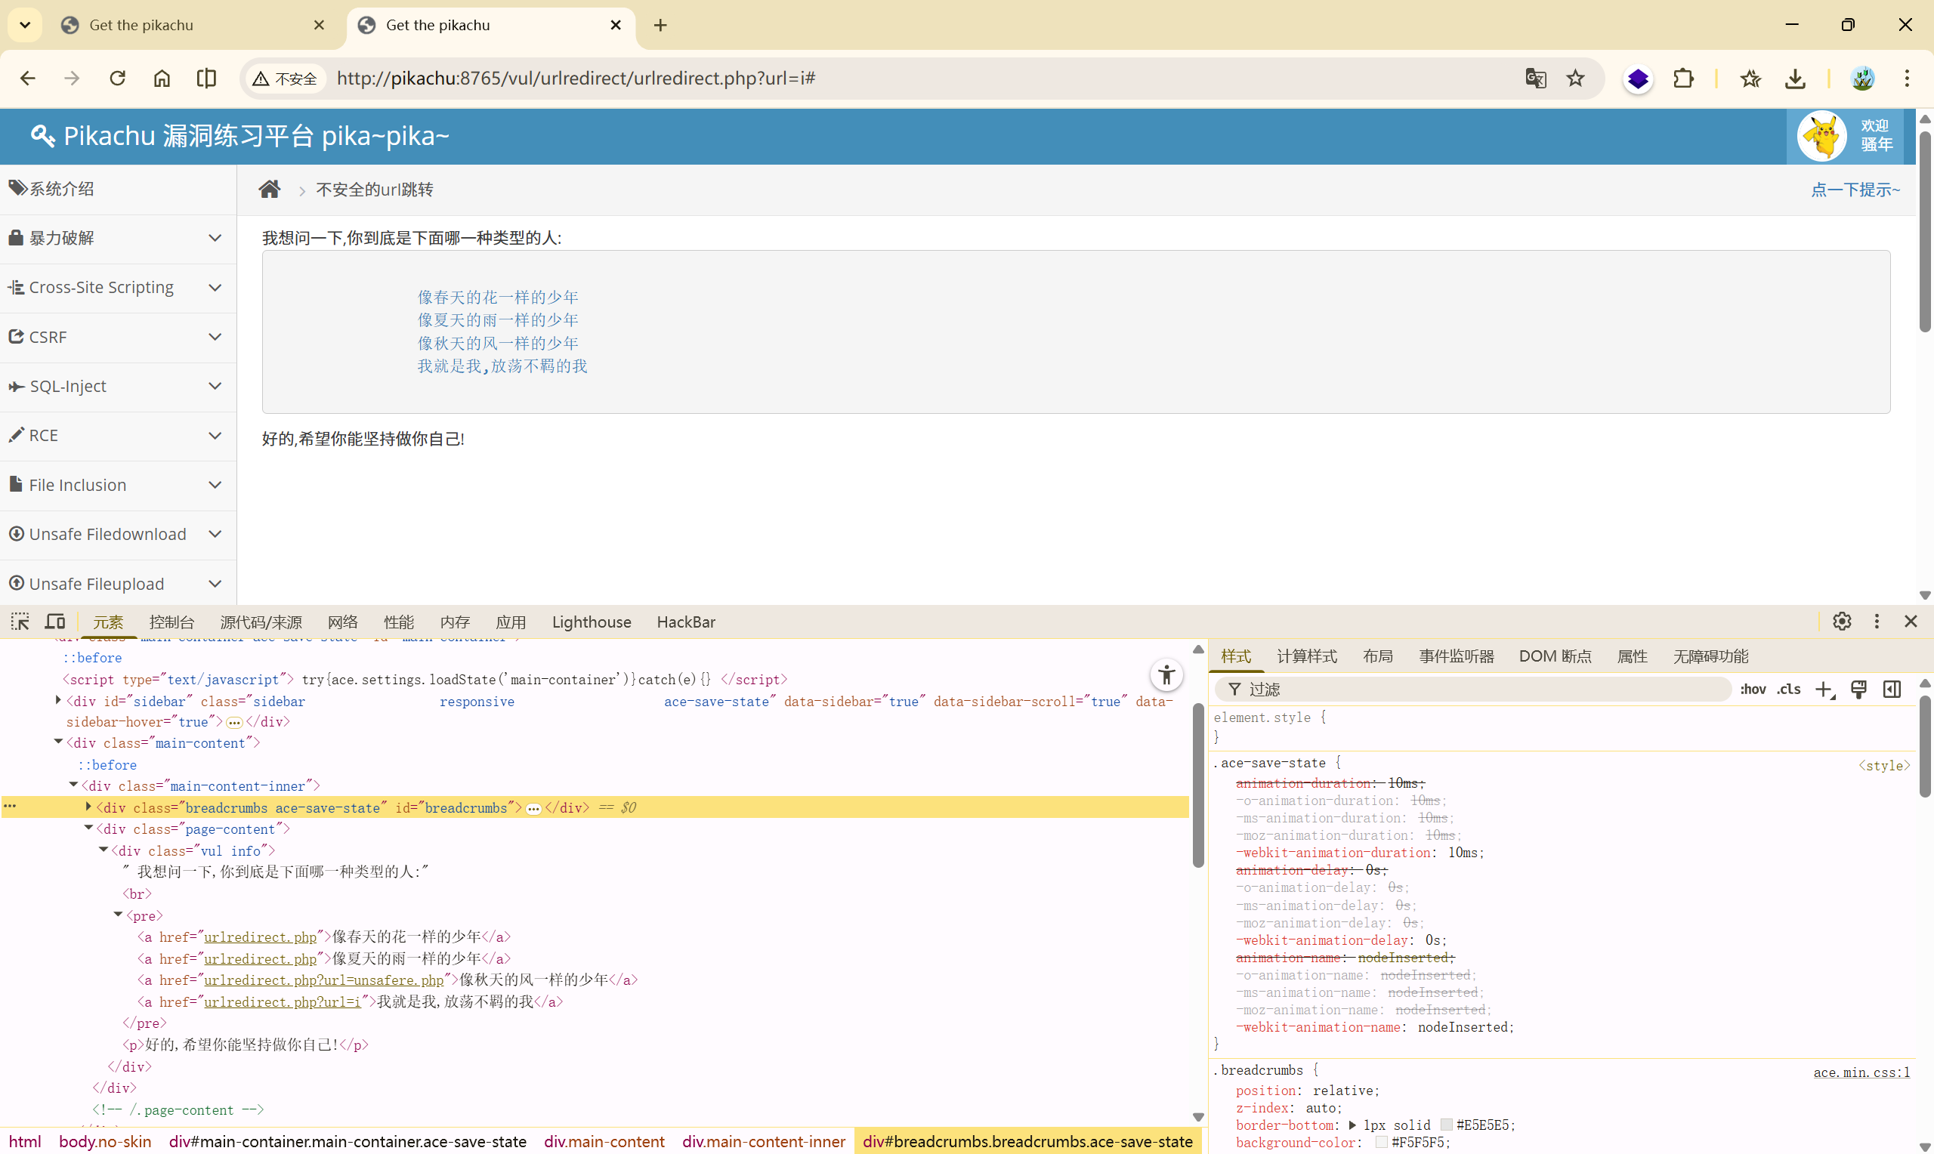Click the #E5E5E5 border color swatch
The height and width of the screenshot is (1154, 1934).
pyautogui.click(x=1446, y=1125)
